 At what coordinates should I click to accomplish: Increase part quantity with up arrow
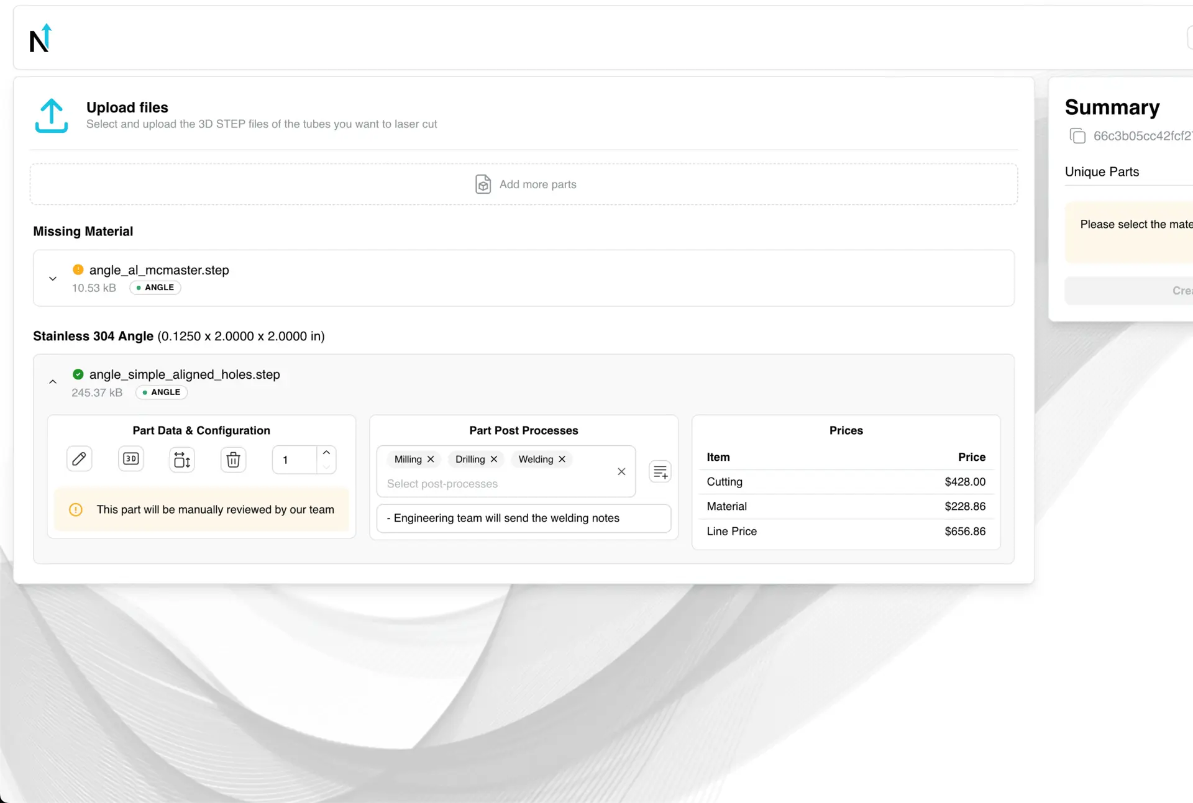326,453
